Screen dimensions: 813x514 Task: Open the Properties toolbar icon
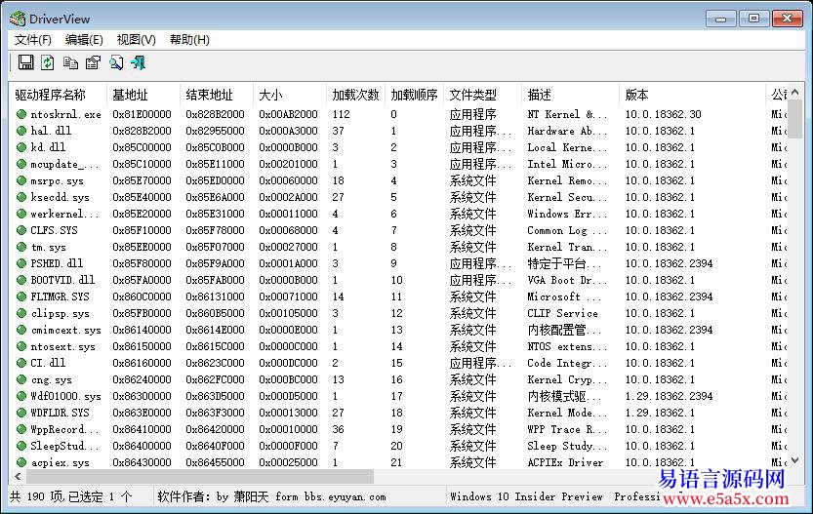(x=94, y=62)
